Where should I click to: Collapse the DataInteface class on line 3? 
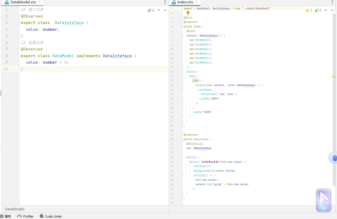[19, 23]
